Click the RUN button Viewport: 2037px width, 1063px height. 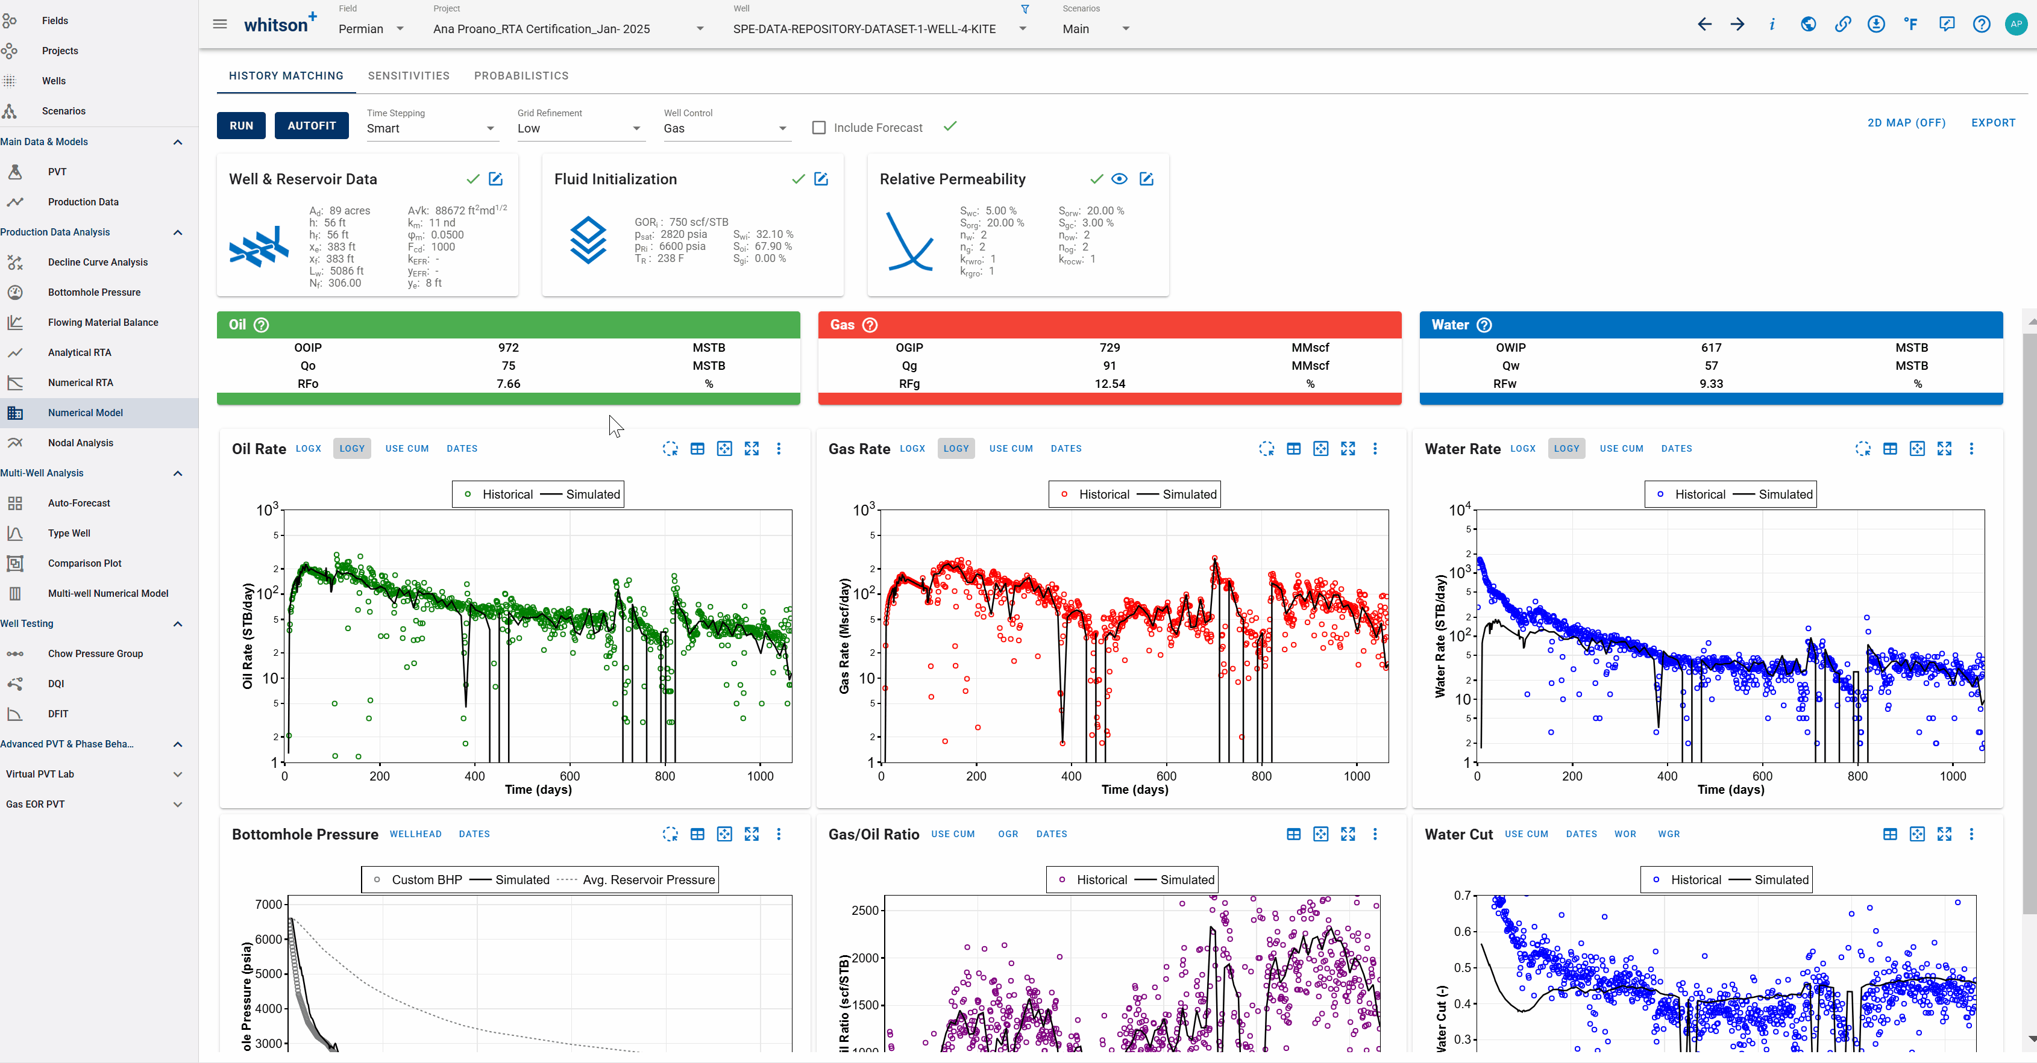tap(241, 126)
